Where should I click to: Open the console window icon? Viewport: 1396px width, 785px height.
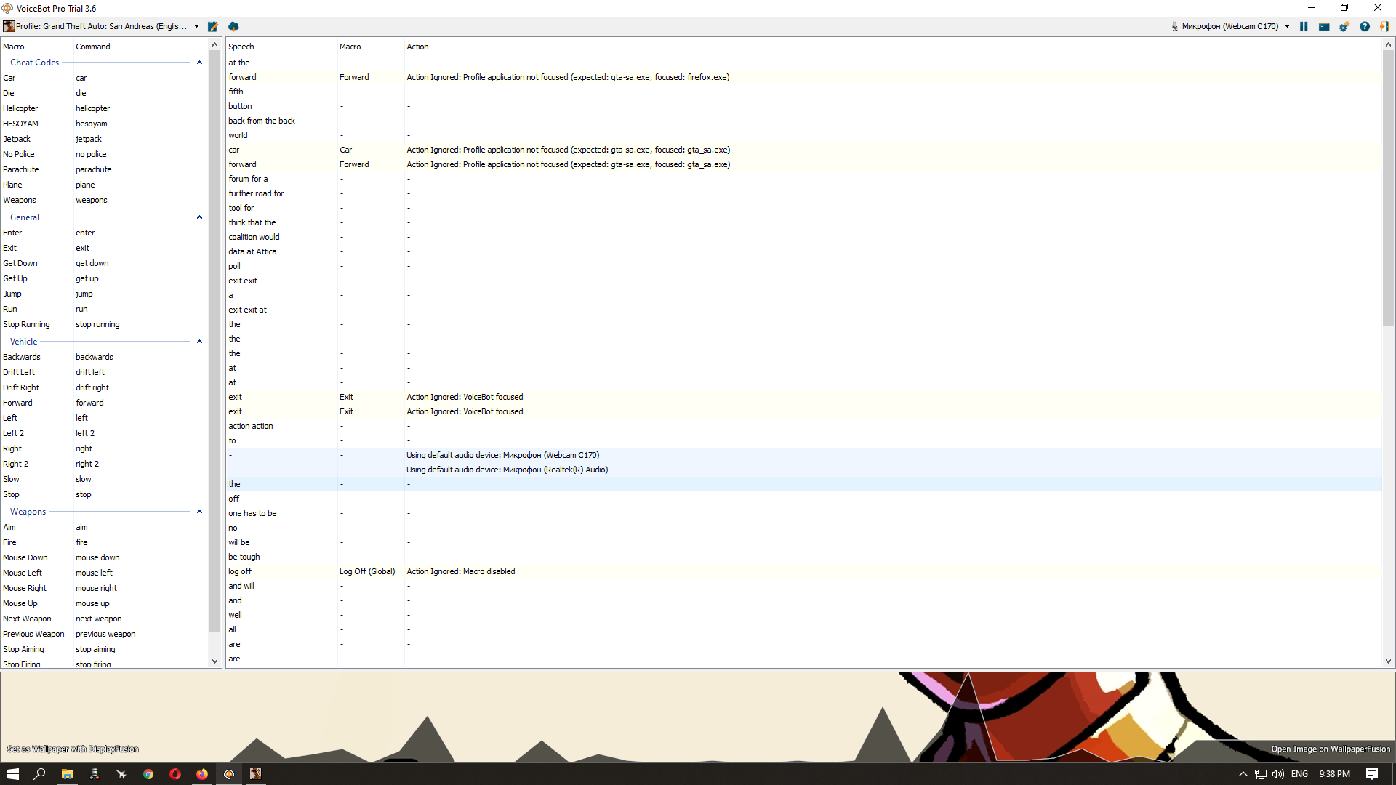point(1324,26)
